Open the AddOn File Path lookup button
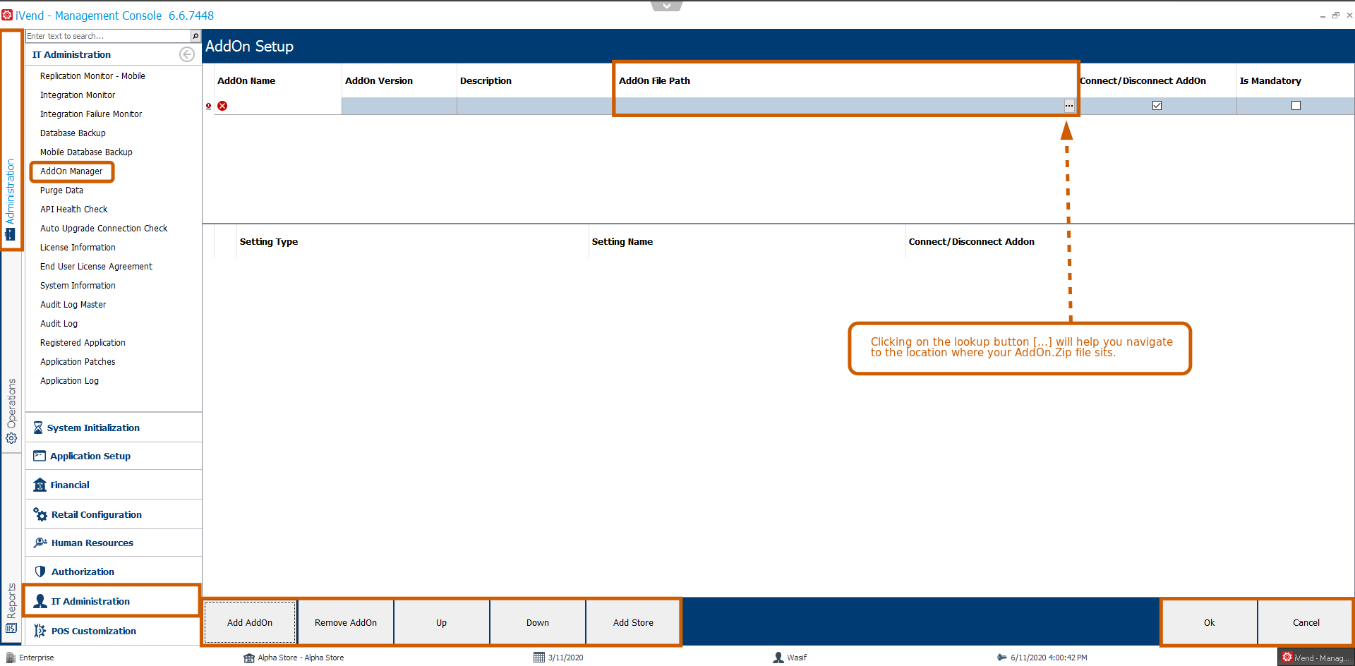Image resolution: width=1355 pixels, height=666 pixels. pos(1069,106)
